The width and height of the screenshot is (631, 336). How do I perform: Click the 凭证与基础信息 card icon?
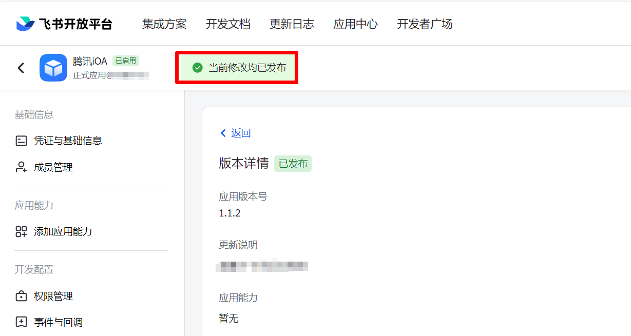point(21,141)
